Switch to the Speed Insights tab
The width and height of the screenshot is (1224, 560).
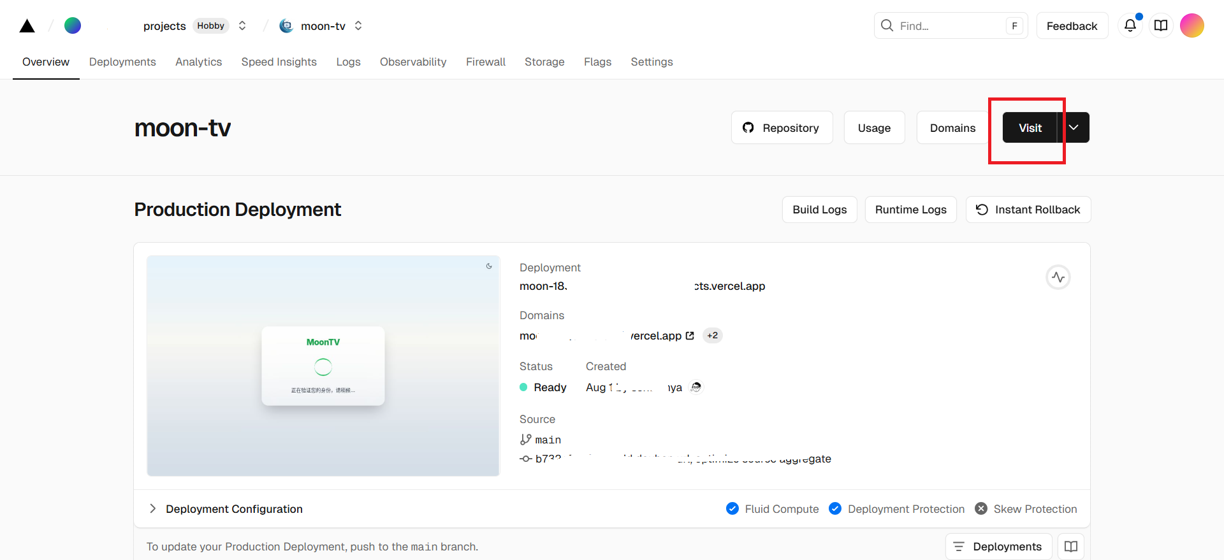[279, 62]
